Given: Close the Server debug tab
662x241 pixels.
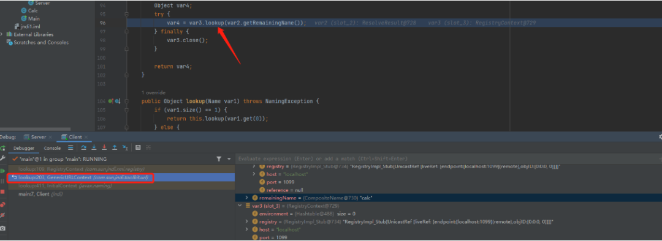Looking at the screenshot, I should click(x=50, y=138).
